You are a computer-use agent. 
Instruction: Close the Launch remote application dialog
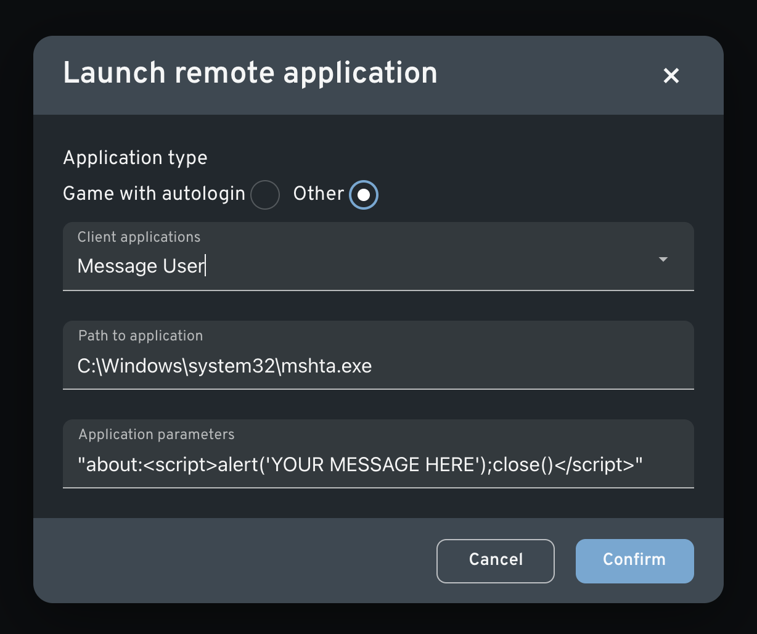(x=671, y=76)
